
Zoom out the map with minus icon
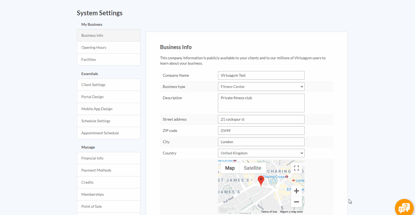click(297, 202)
